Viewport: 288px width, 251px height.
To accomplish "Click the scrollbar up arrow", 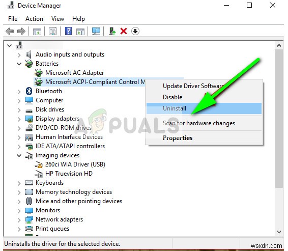I will point(279,45).
